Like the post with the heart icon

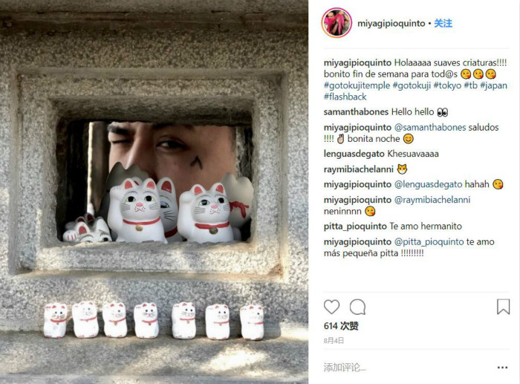click(x=331, y=307)
